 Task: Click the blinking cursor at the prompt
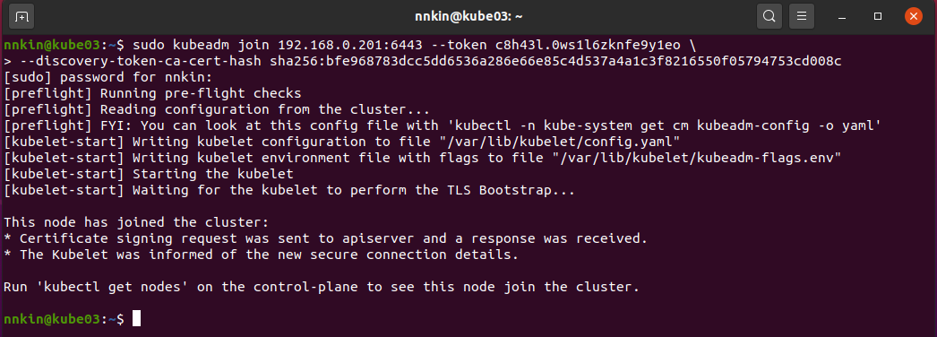coord(136,319)
